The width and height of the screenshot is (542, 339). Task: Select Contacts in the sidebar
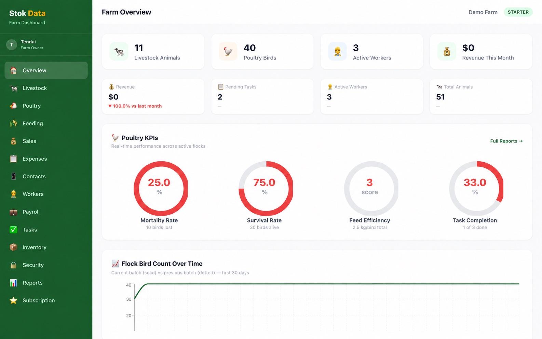tap(46, 176)
